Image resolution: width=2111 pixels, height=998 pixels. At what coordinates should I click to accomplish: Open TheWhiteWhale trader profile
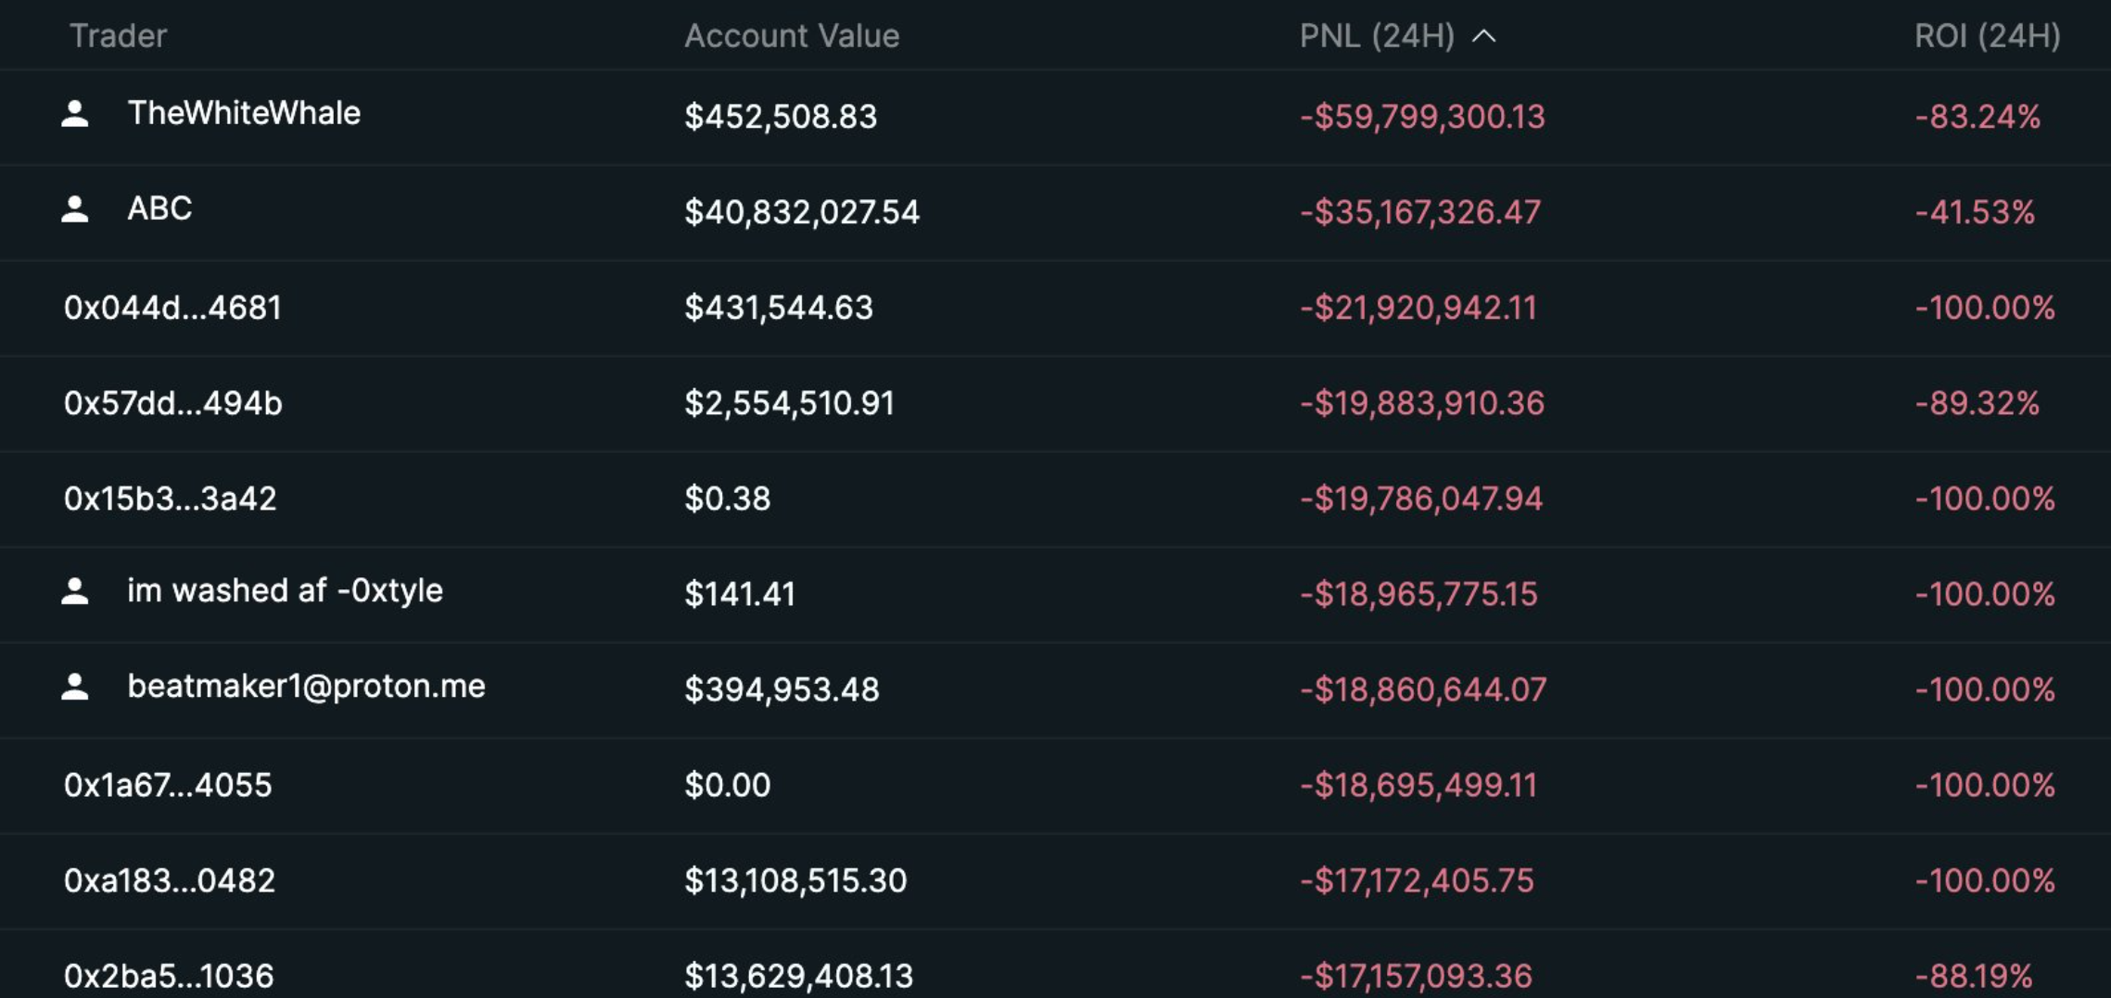coord(244,113)
